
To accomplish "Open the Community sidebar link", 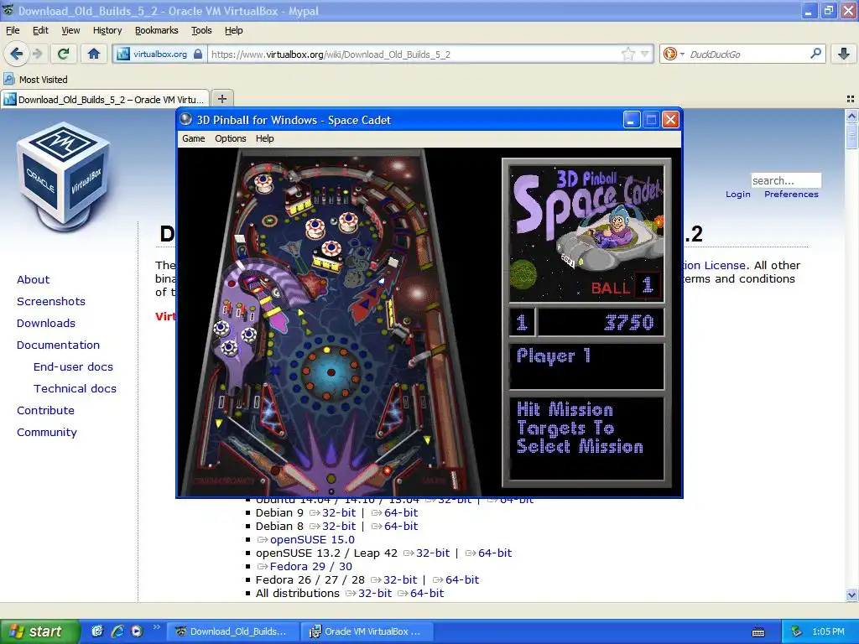I will tap(47, 433).
